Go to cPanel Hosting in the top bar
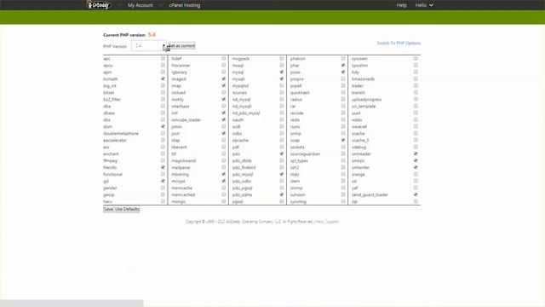Screen dimensions: 545x307 [x=185, y=5]
